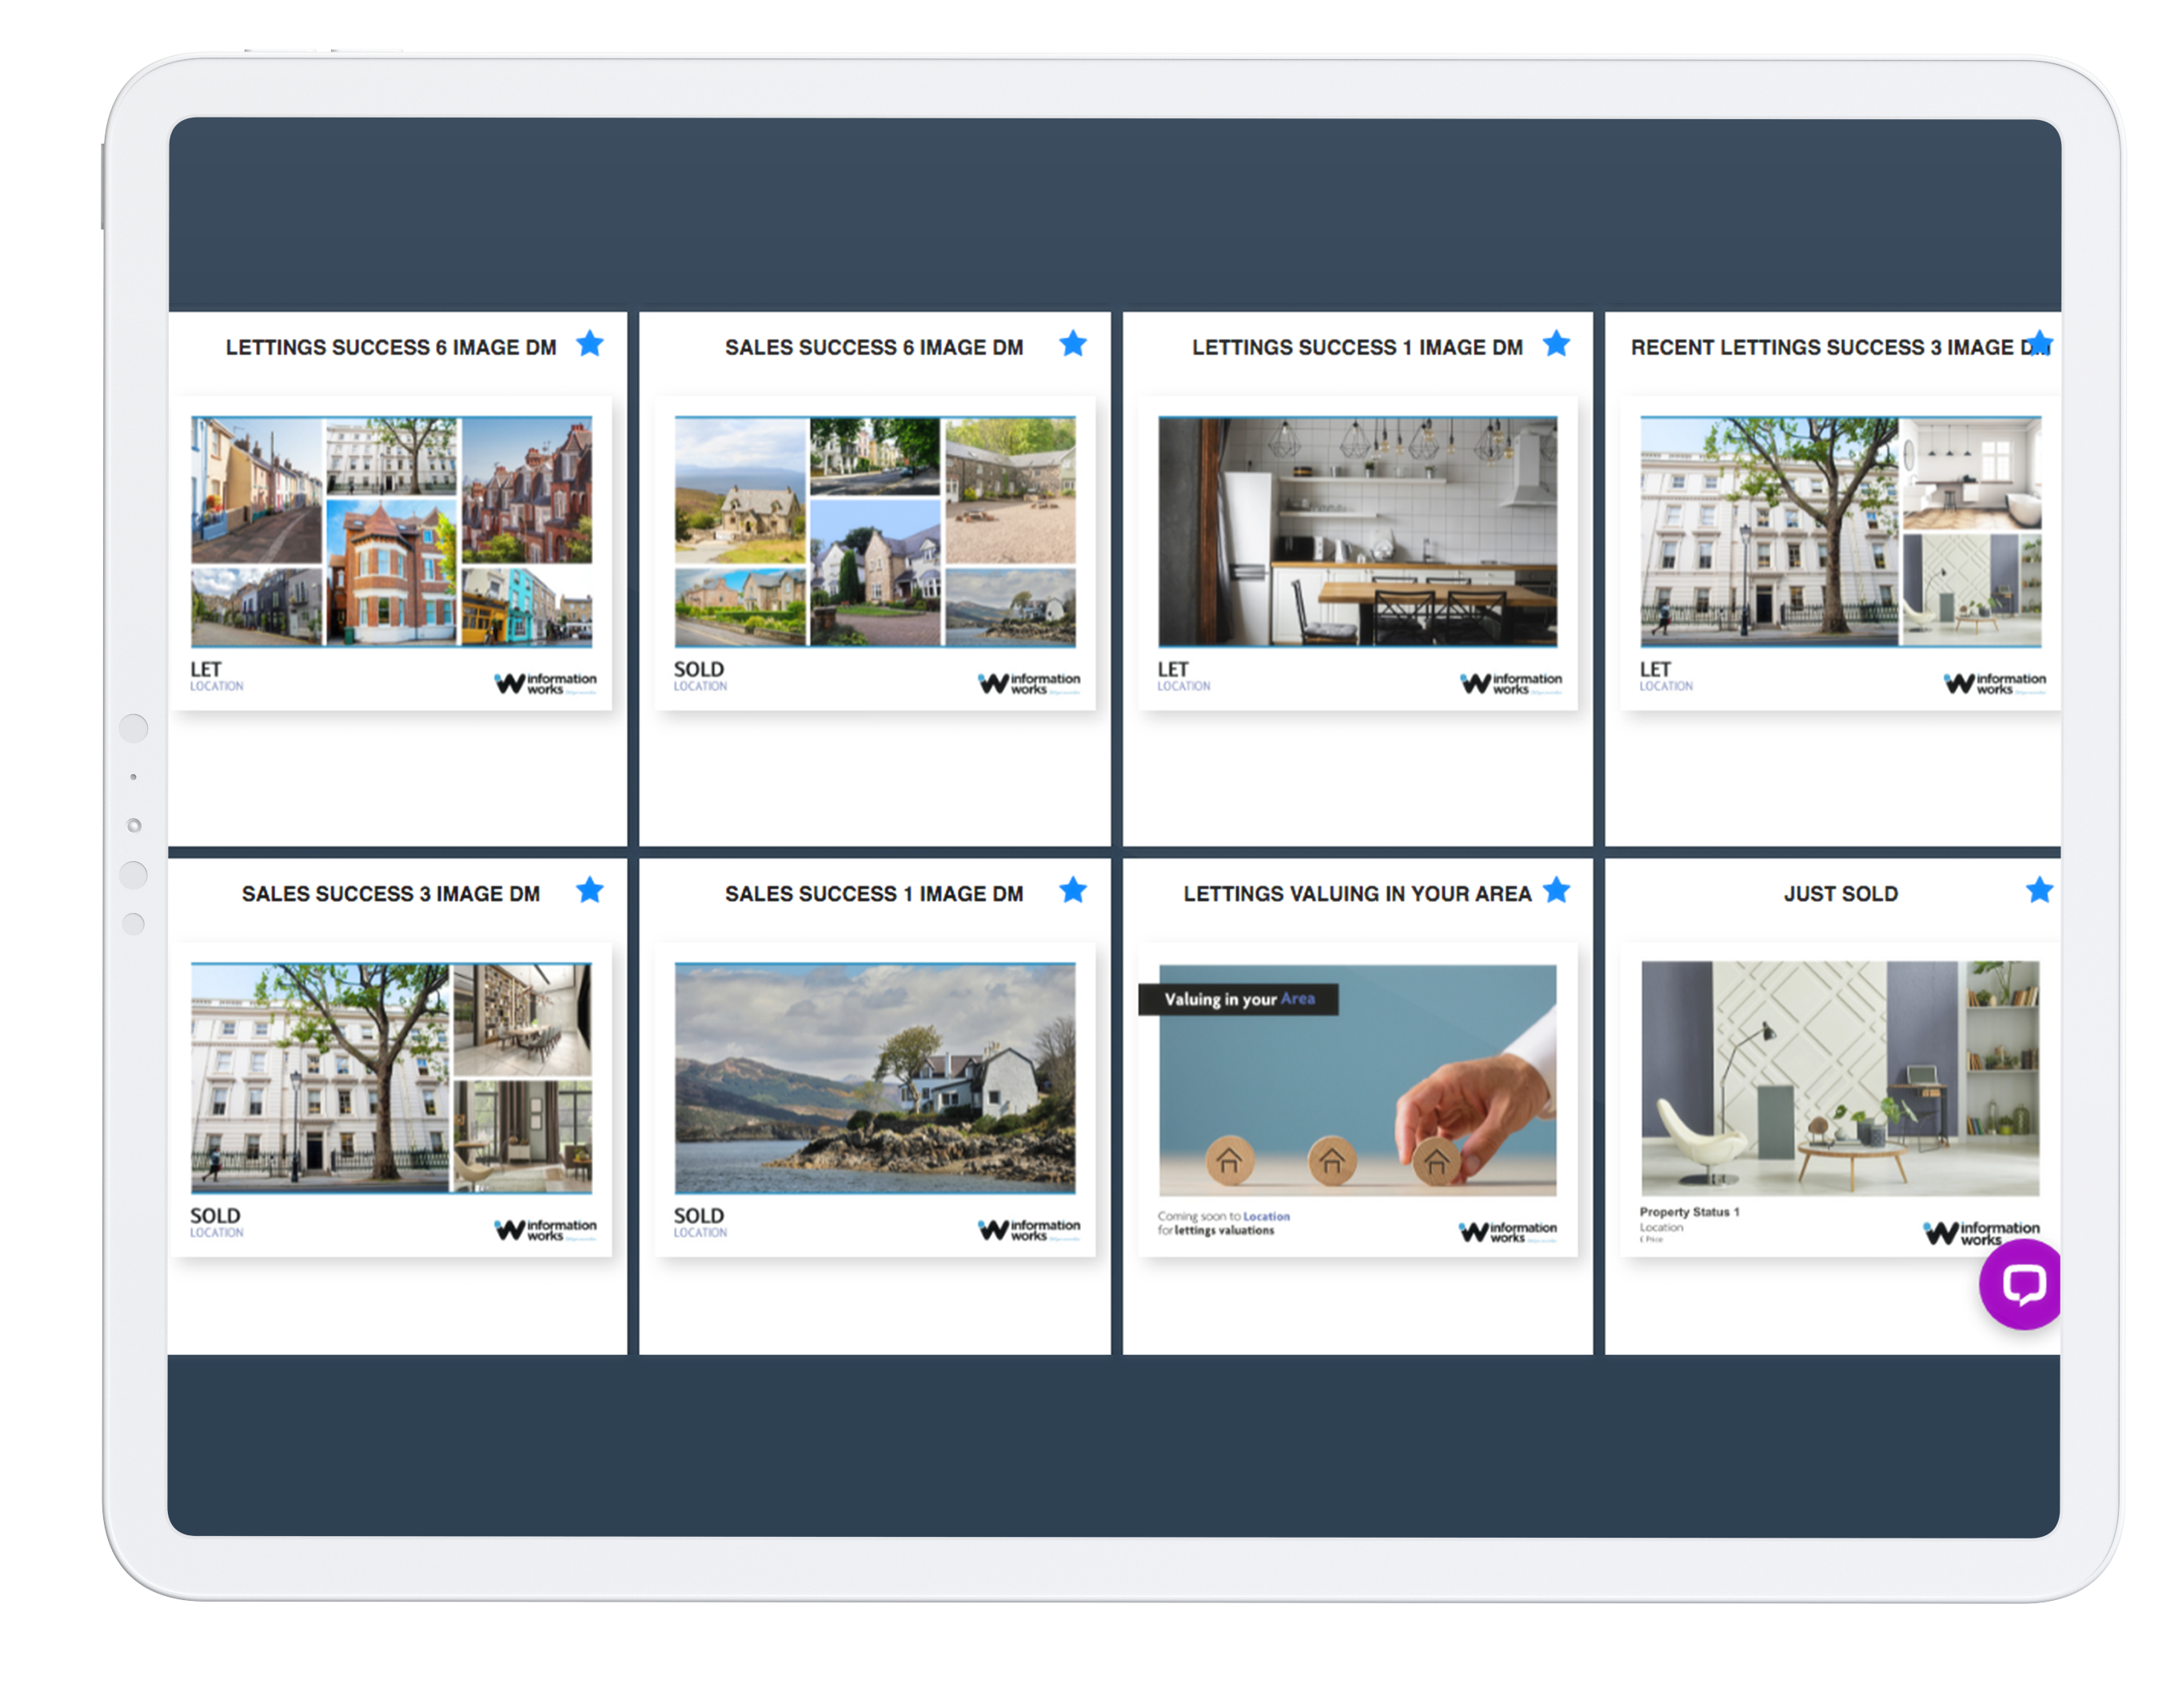Click the Sales Success 1 Image DM title
The image size is (2162, 1708).
(x=874, y=894)
